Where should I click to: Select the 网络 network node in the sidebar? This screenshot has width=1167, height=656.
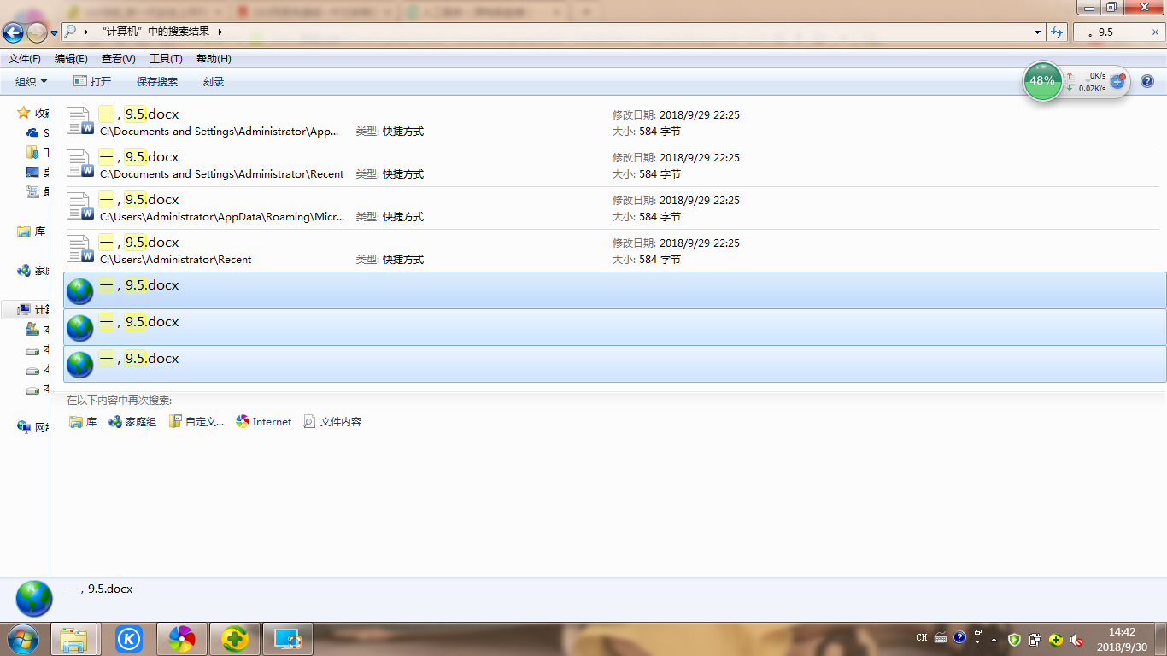[33, 427]
